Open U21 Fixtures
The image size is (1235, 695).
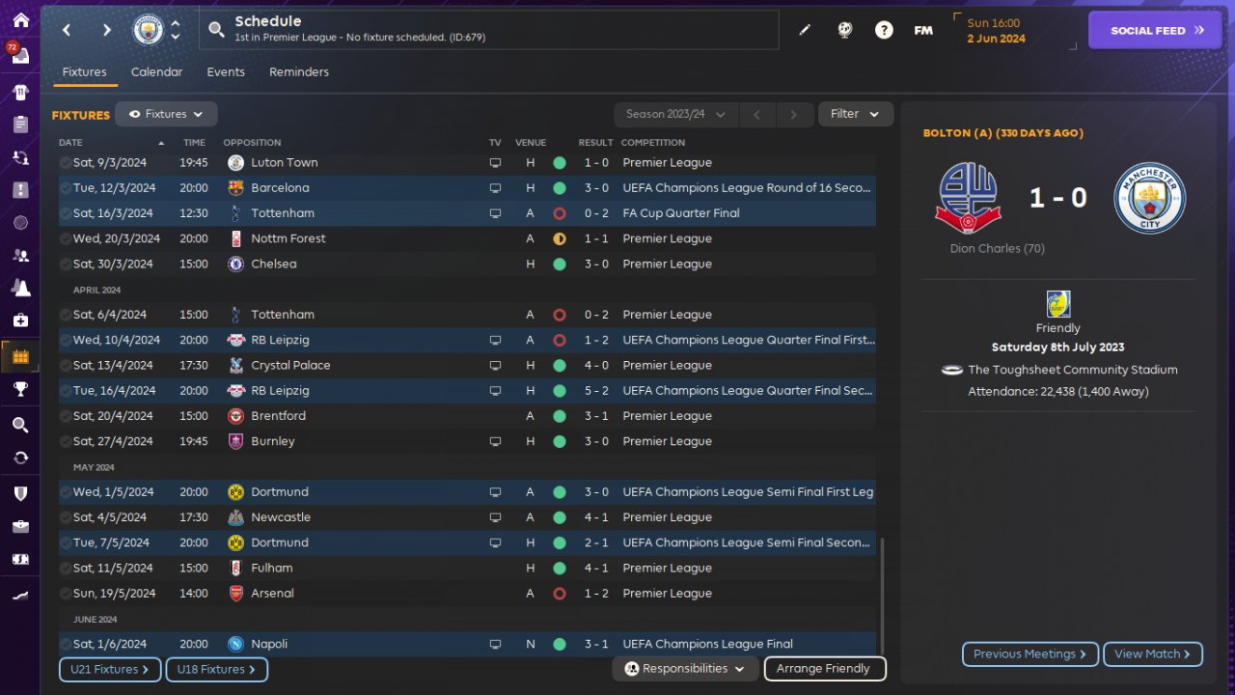[x=110, y=670]
